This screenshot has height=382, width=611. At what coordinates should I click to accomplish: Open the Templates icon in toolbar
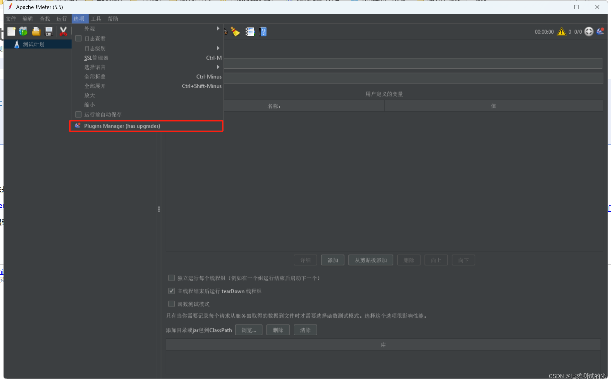(23, 31)
